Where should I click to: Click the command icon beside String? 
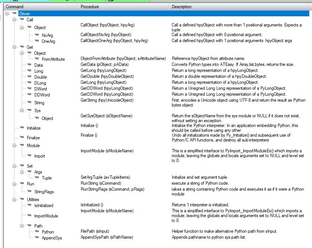30,102
